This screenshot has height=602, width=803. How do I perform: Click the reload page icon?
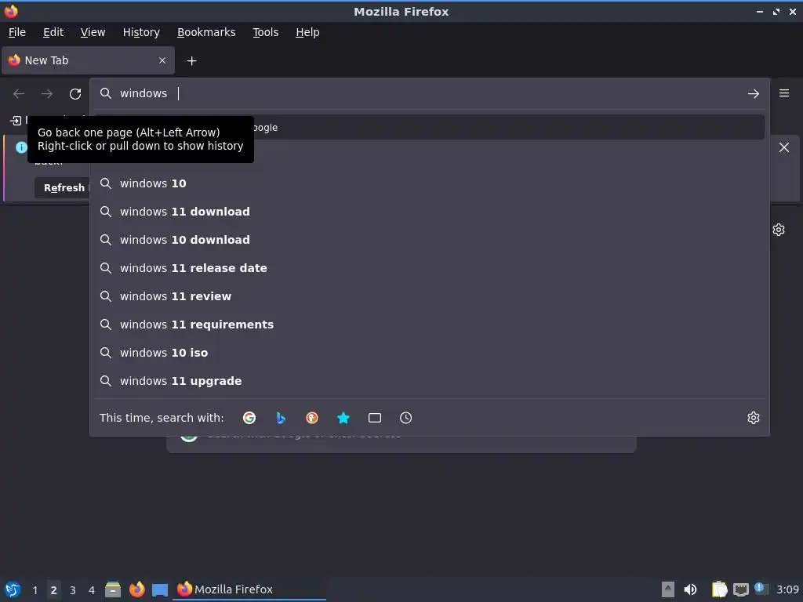pyautogui.click(x=75, y=94)
